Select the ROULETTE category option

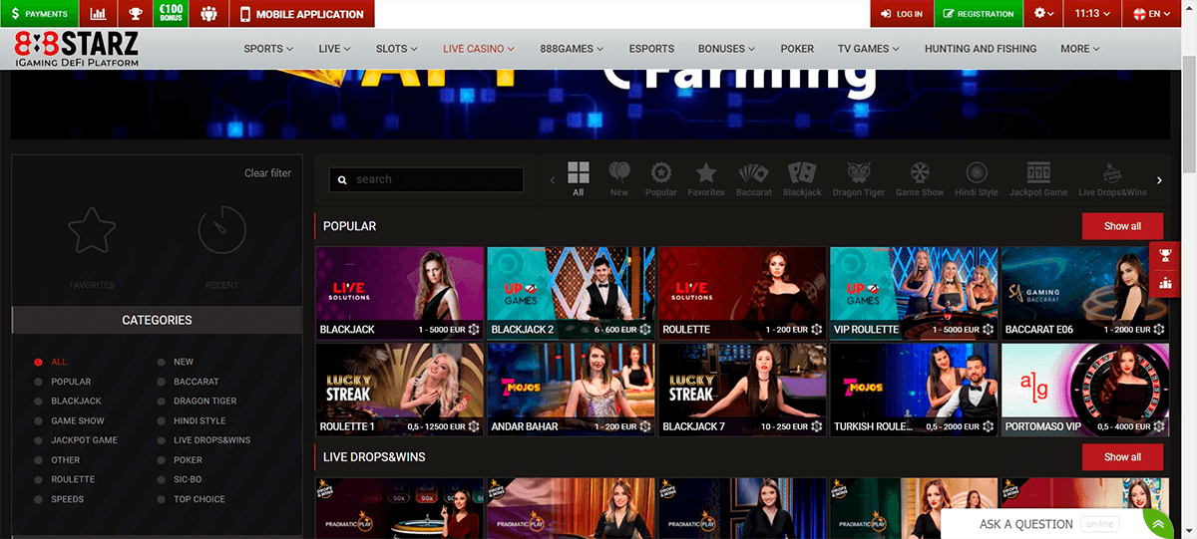tap(65, 479)
